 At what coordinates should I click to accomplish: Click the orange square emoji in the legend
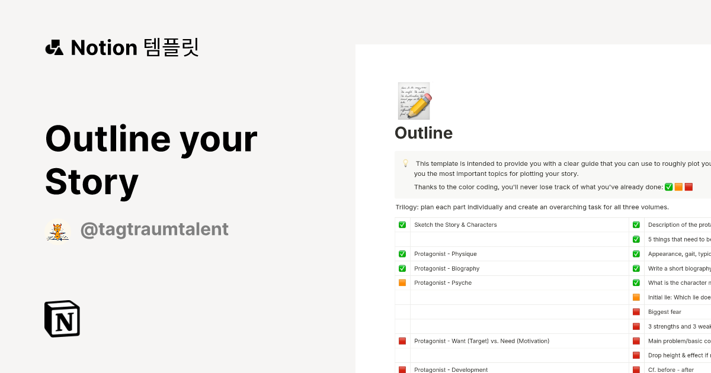click(678, 186)
